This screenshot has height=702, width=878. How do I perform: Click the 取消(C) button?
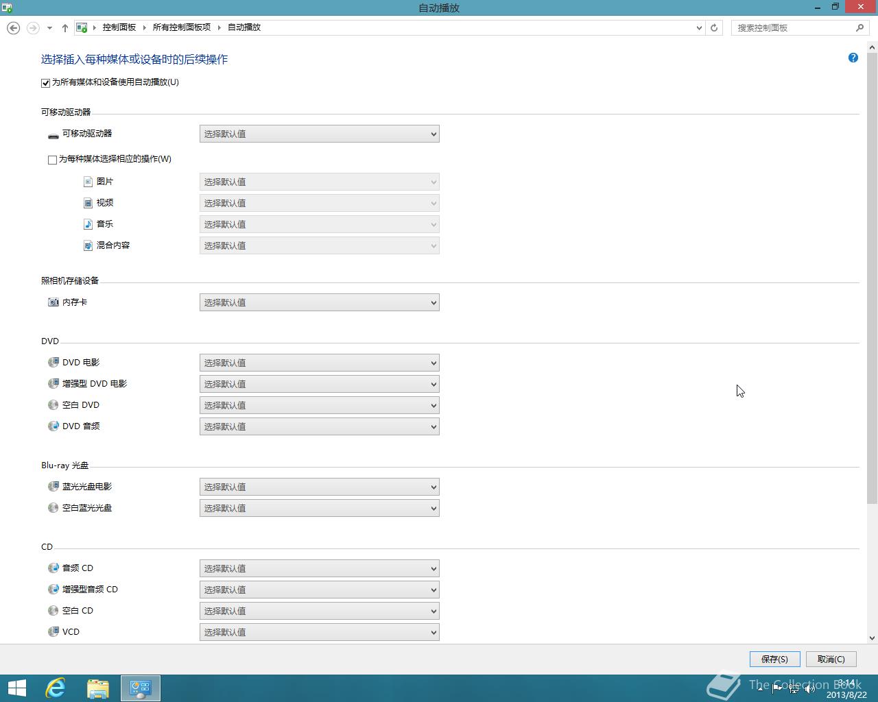click(x=831, y=659)
